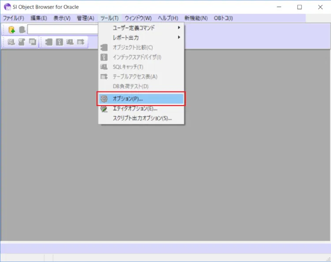331x262 pixels.
Task: Click the table grid toolbar icon
Action: coord(32,42)
